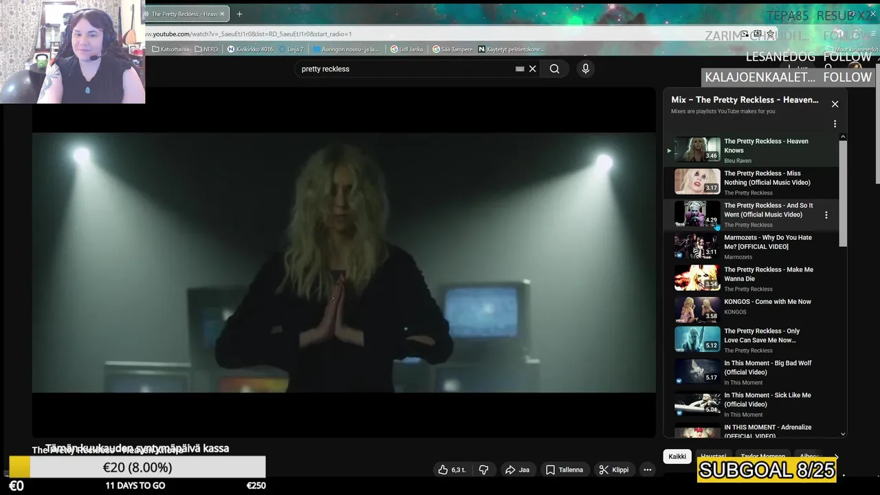The height and width of the screenshot is (495, 880).
Task: Click Bleu Raven channel name
Action: pos(738,161)
